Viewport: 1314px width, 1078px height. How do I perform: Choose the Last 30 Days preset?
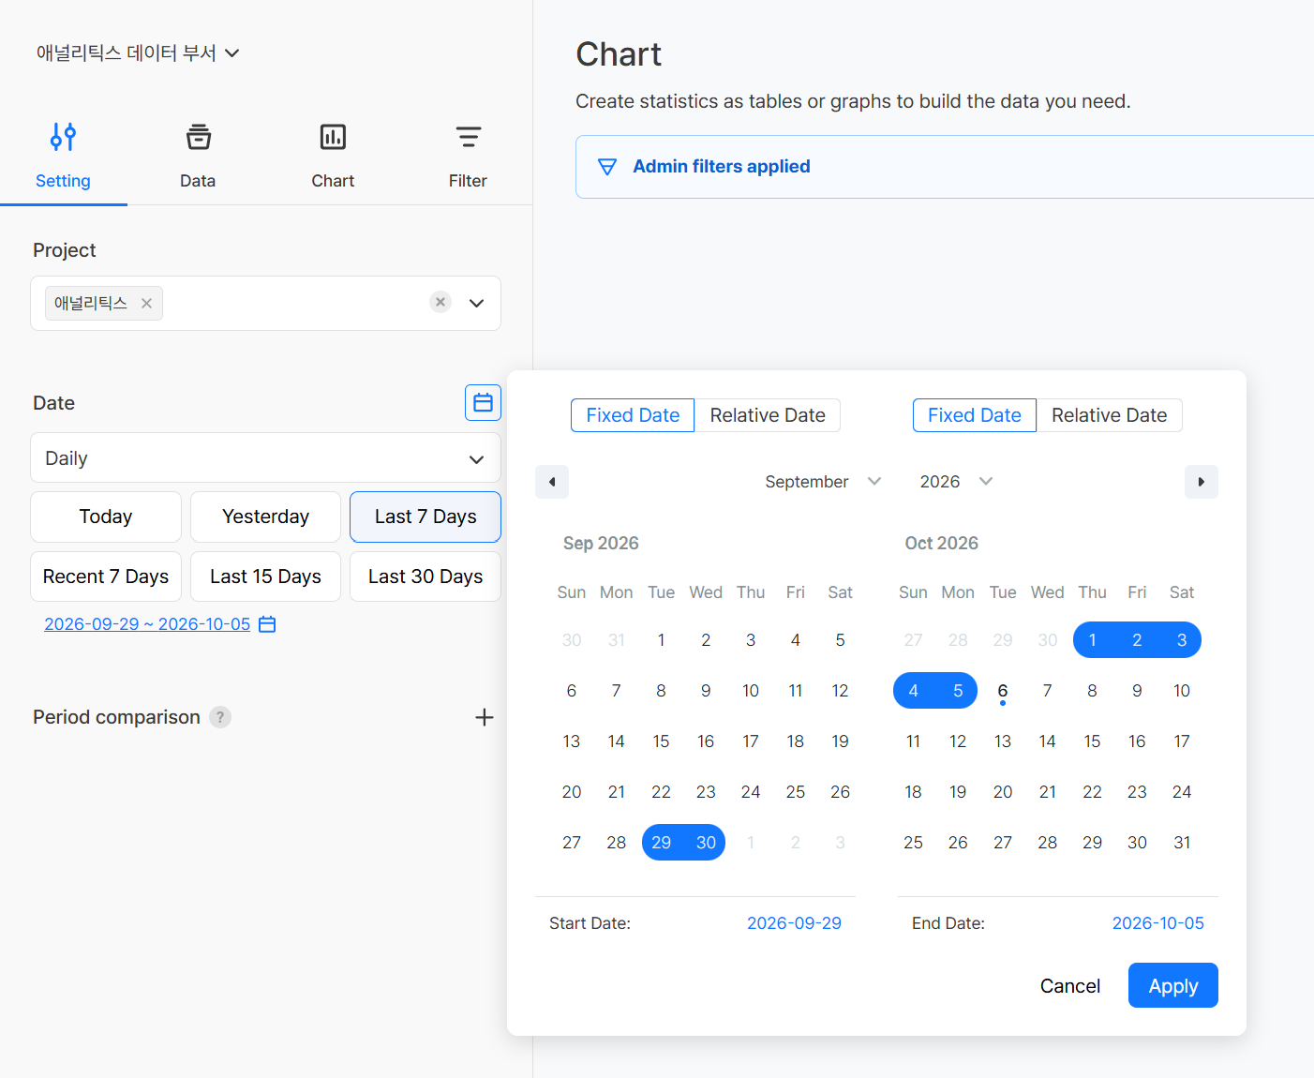tap(426, 576)
